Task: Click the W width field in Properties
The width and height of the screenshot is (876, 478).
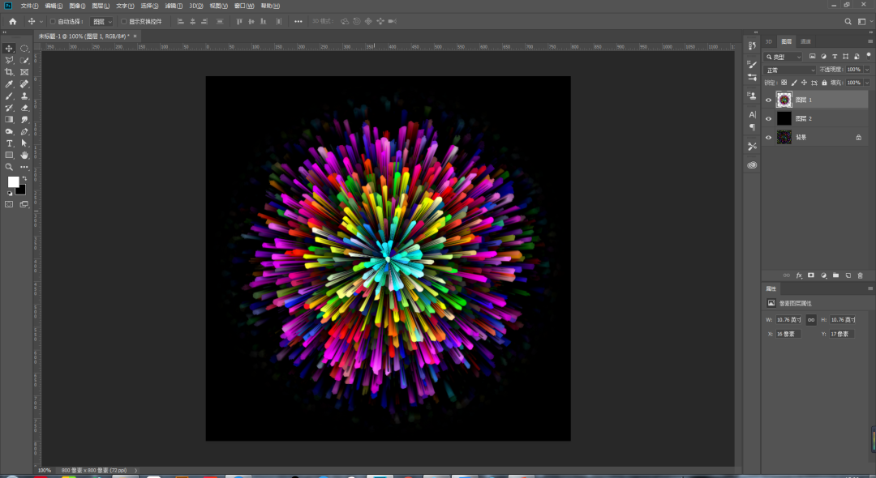Action: [x=789, y=319]
